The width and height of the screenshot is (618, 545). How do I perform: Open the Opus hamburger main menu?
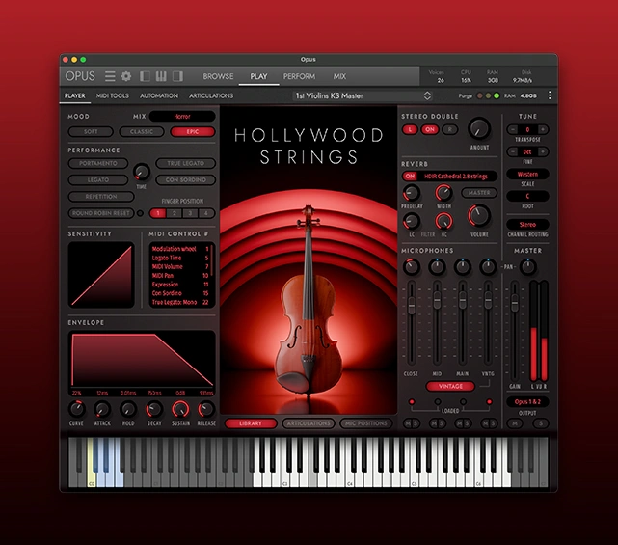point(110,76)
